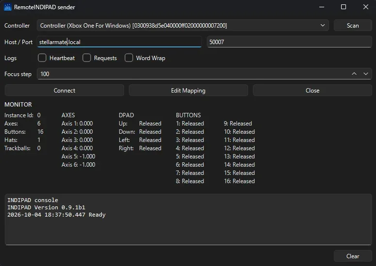The image size is (376, 266).
Task: Click the Close button beside Edit Mapping
Action: point(313,91)
